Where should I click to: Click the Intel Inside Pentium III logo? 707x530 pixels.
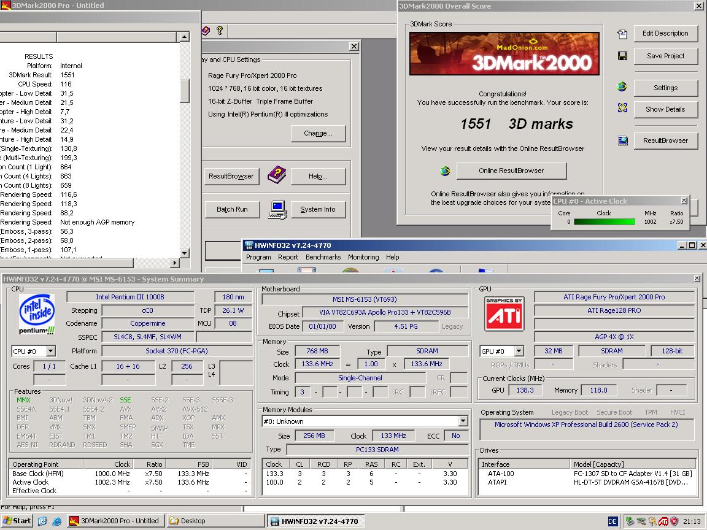pyautogui.click(x=37, y=314)
